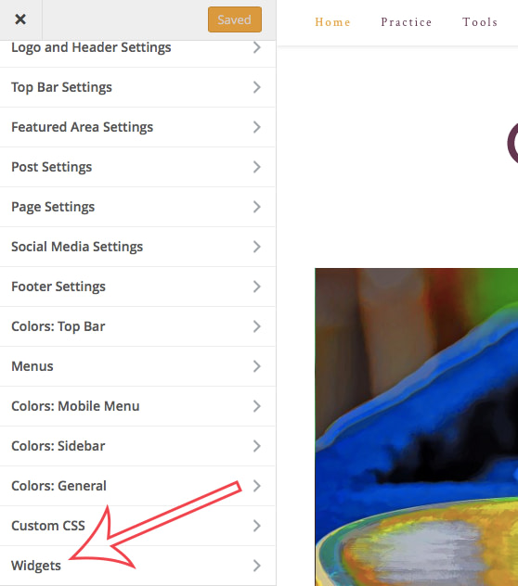Open Post Settings panel

(x=137, y=167)
